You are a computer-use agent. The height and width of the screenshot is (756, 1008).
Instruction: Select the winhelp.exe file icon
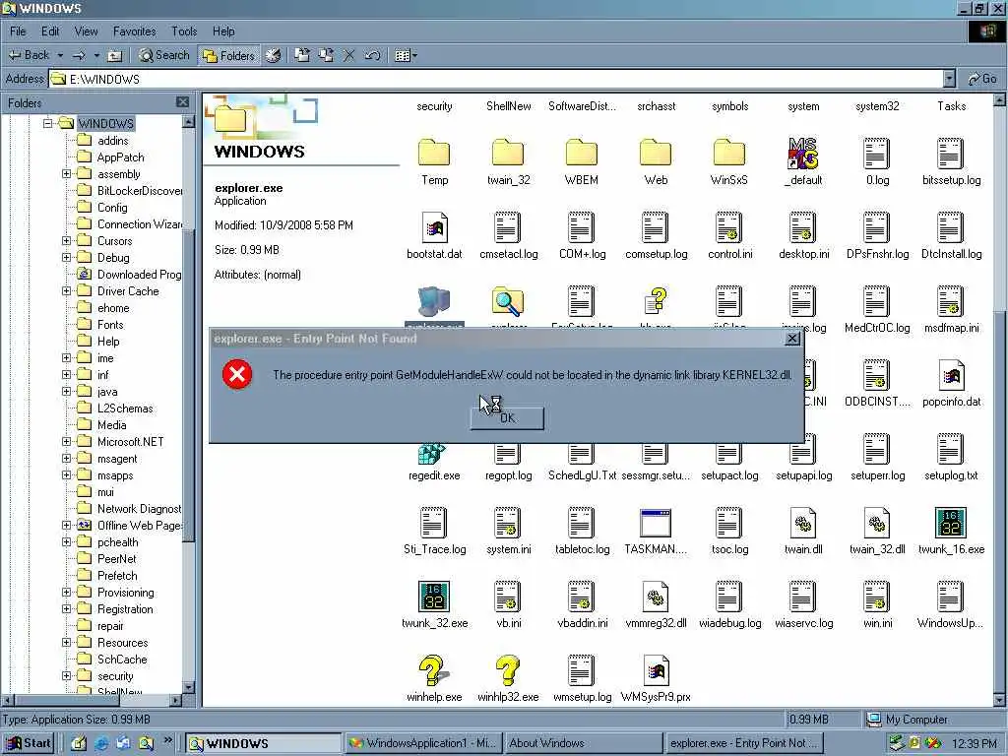click(x=434, y=671)
